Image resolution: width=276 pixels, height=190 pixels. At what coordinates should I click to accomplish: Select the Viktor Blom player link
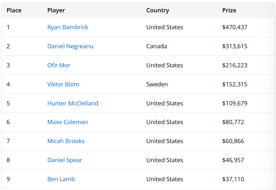point(63,84)
